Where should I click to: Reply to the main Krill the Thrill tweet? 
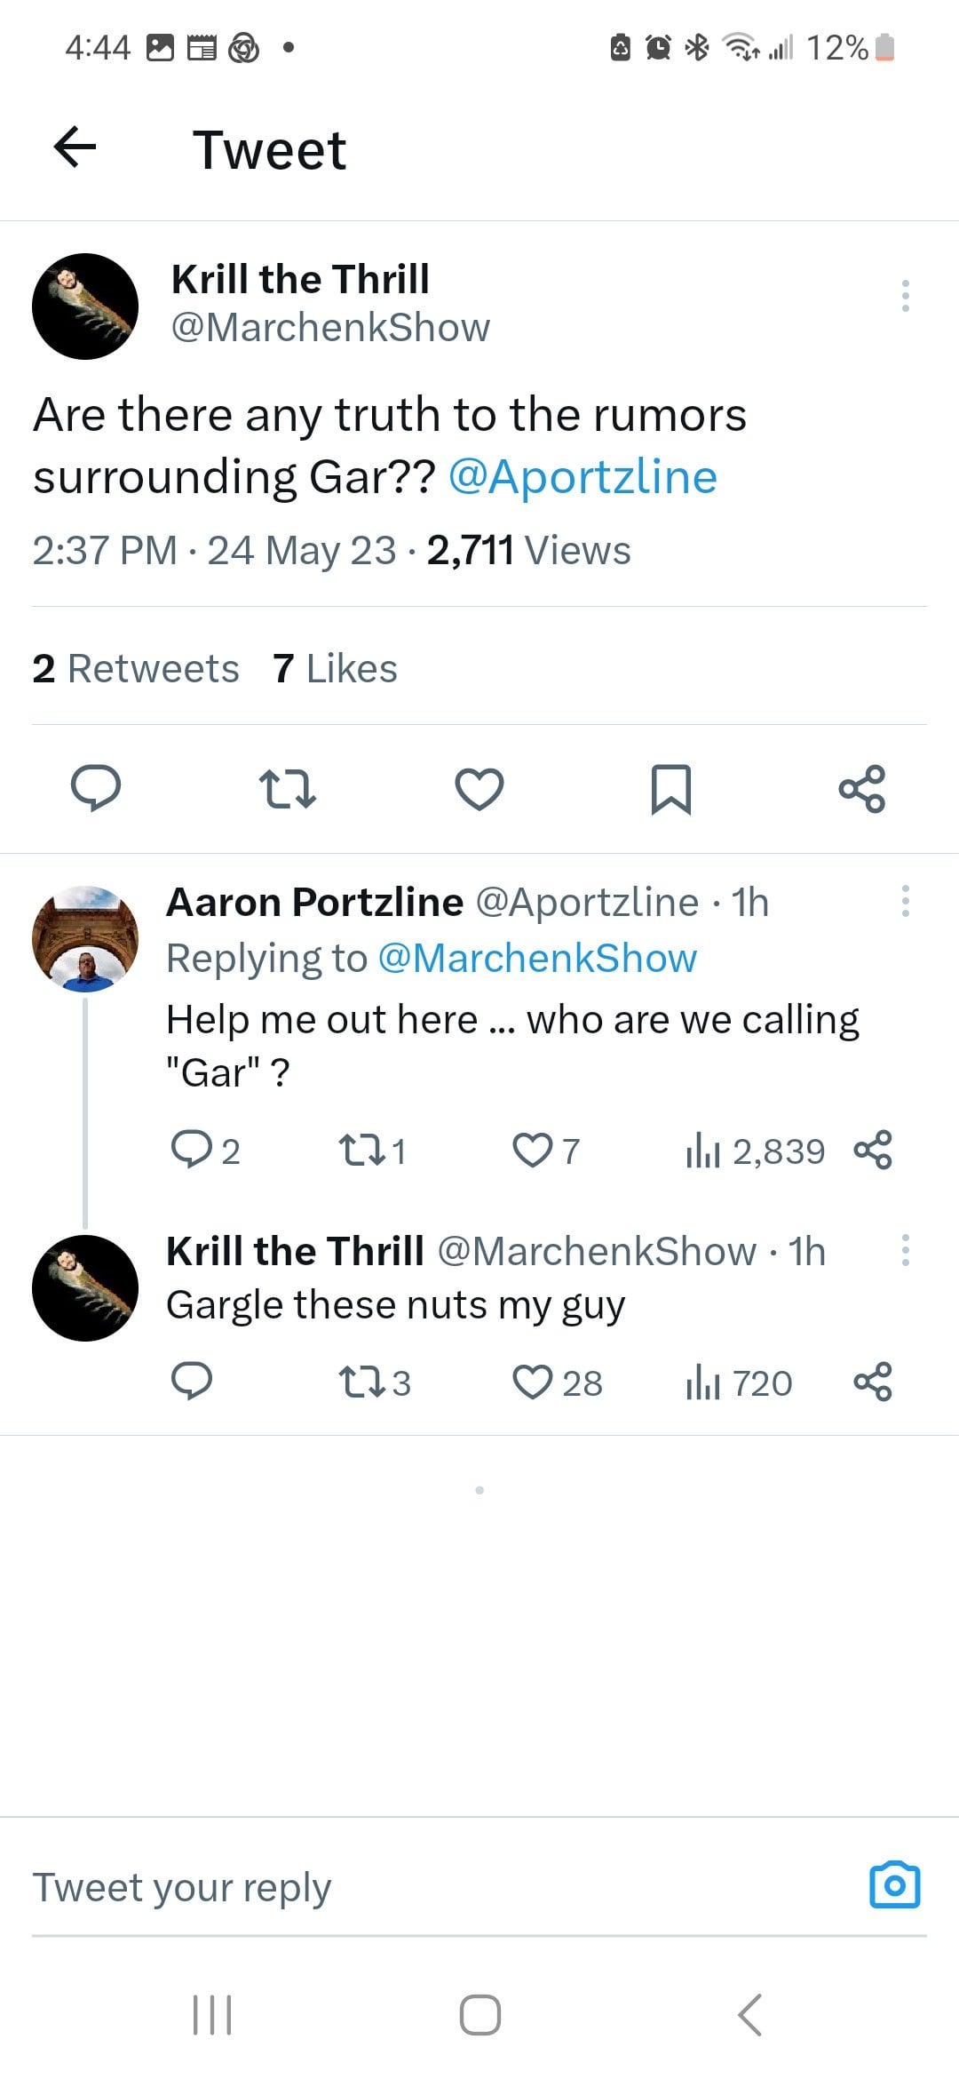pyautogui.click(x=96, y=788)
